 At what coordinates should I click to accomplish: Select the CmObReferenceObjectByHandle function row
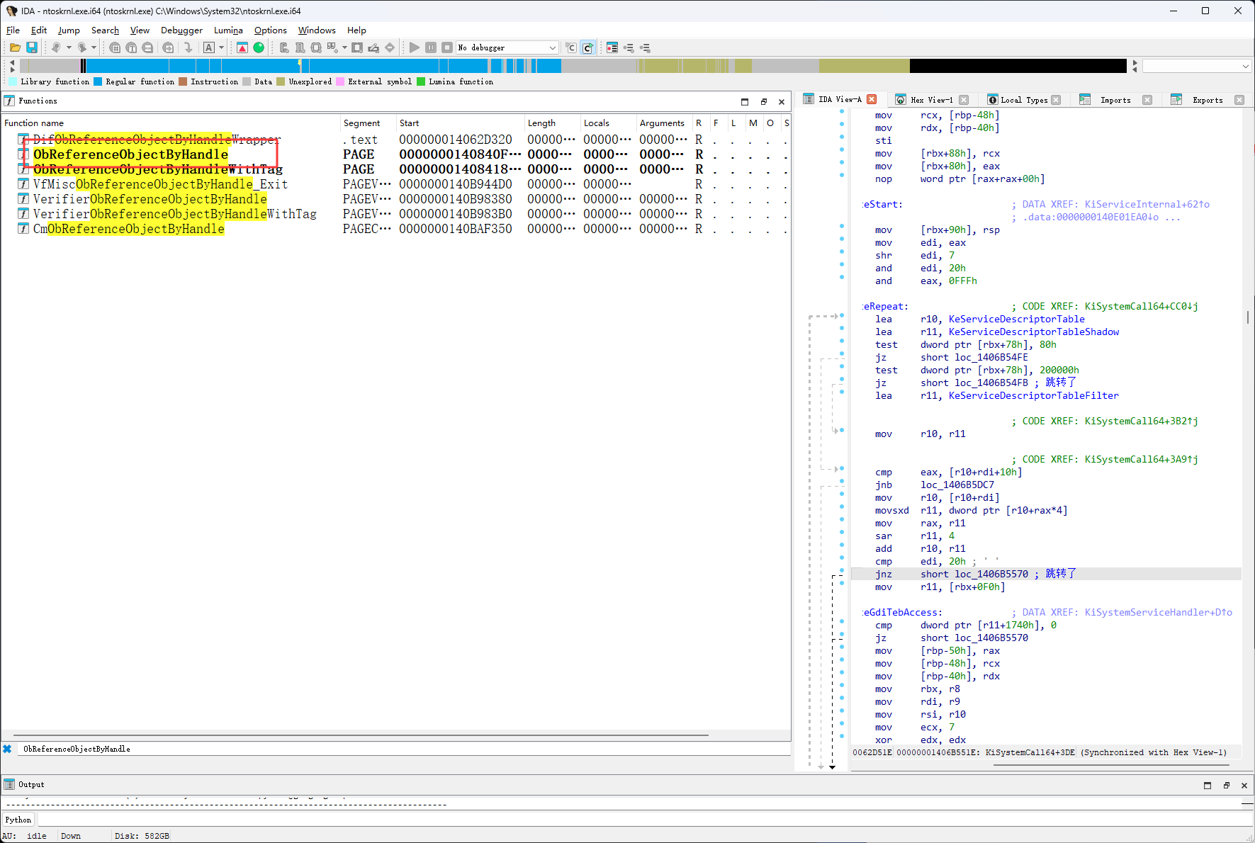click(x=395, y=229)
